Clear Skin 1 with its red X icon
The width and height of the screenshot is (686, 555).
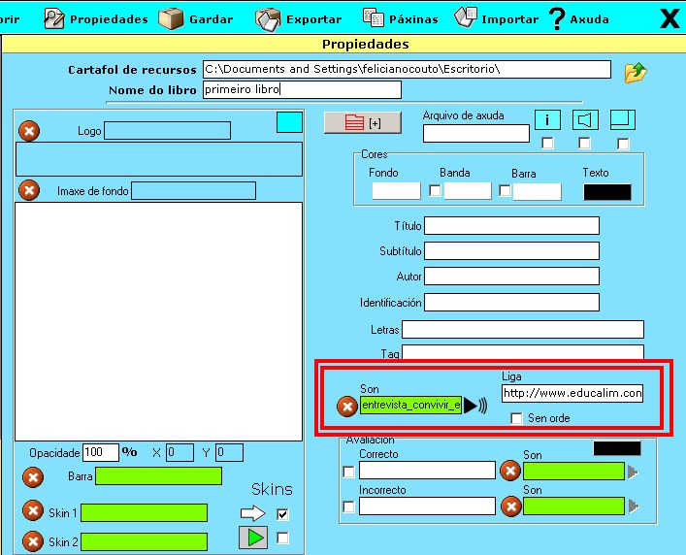pyautogui.click(x=32, y=512)
